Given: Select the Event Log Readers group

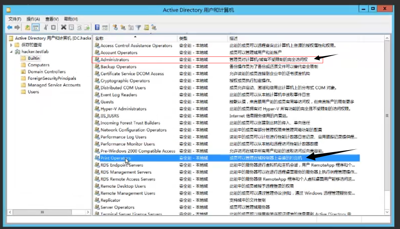Looking at the screenshot, I should click(x=119, y=94).
